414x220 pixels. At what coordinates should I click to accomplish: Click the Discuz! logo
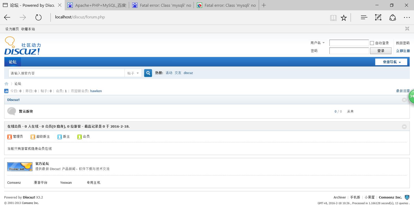[x=23, y=46]
